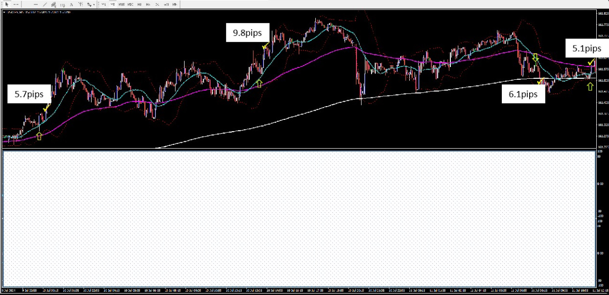The width and height of the screenshot is (609, 295).
Task: Switch chart to M15 timeframe
Action: (x=121, y=4)
